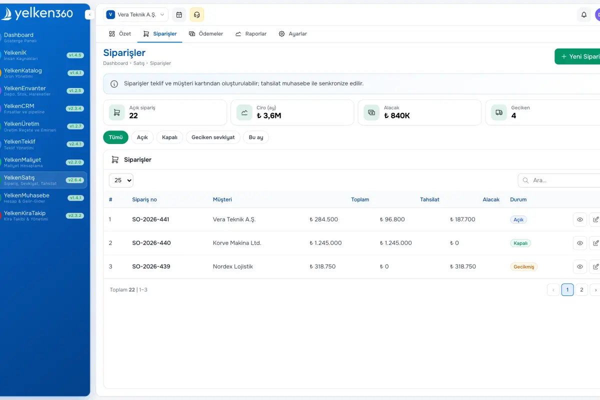
Task: Switch to the Siparişler tab
Action: (x=159, y=34)
